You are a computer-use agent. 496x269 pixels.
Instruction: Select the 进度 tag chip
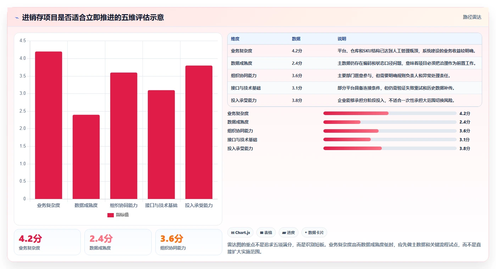tap(289, 233)
